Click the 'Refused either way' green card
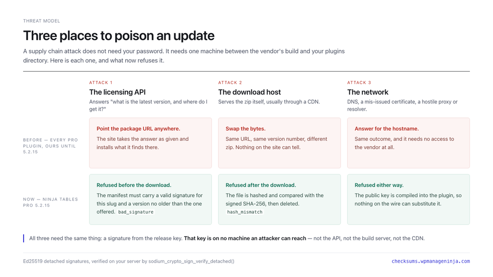The width and height of the screenshot is (493, 277). 408,200
